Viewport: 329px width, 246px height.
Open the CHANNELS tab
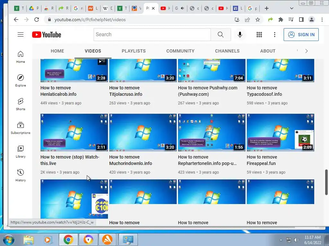point(227,51)
